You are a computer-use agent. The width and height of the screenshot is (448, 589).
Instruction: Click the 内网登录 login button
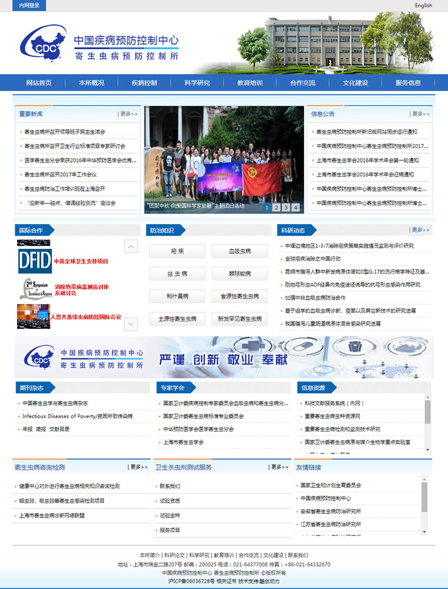[29, 6]
